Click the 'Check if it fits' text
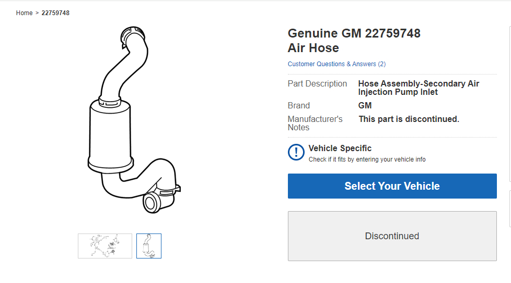511x283 pixels. 367,159
